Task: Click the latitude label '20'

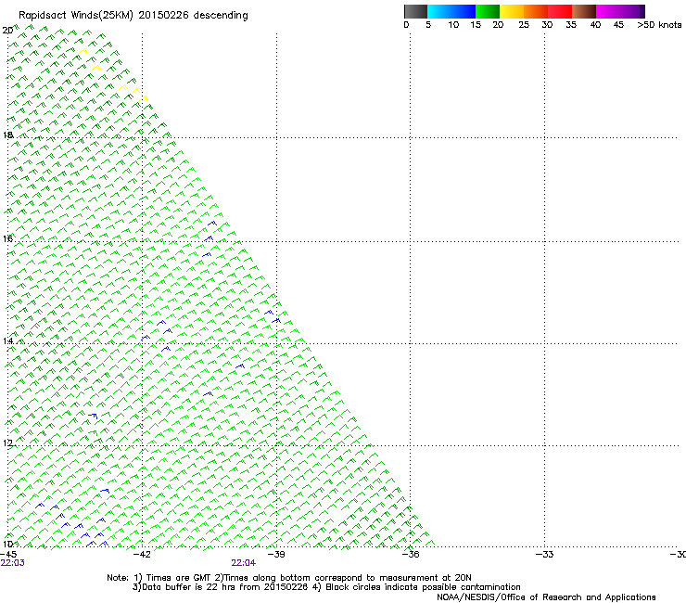Action: 7,31
